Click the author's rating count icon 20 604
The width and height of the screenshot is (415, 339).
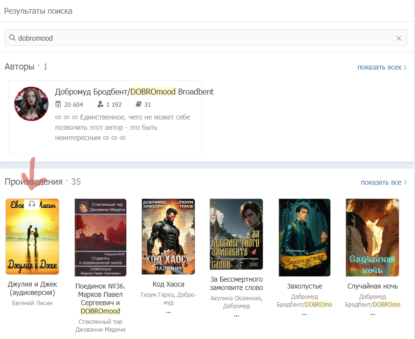tap(59, 104)
